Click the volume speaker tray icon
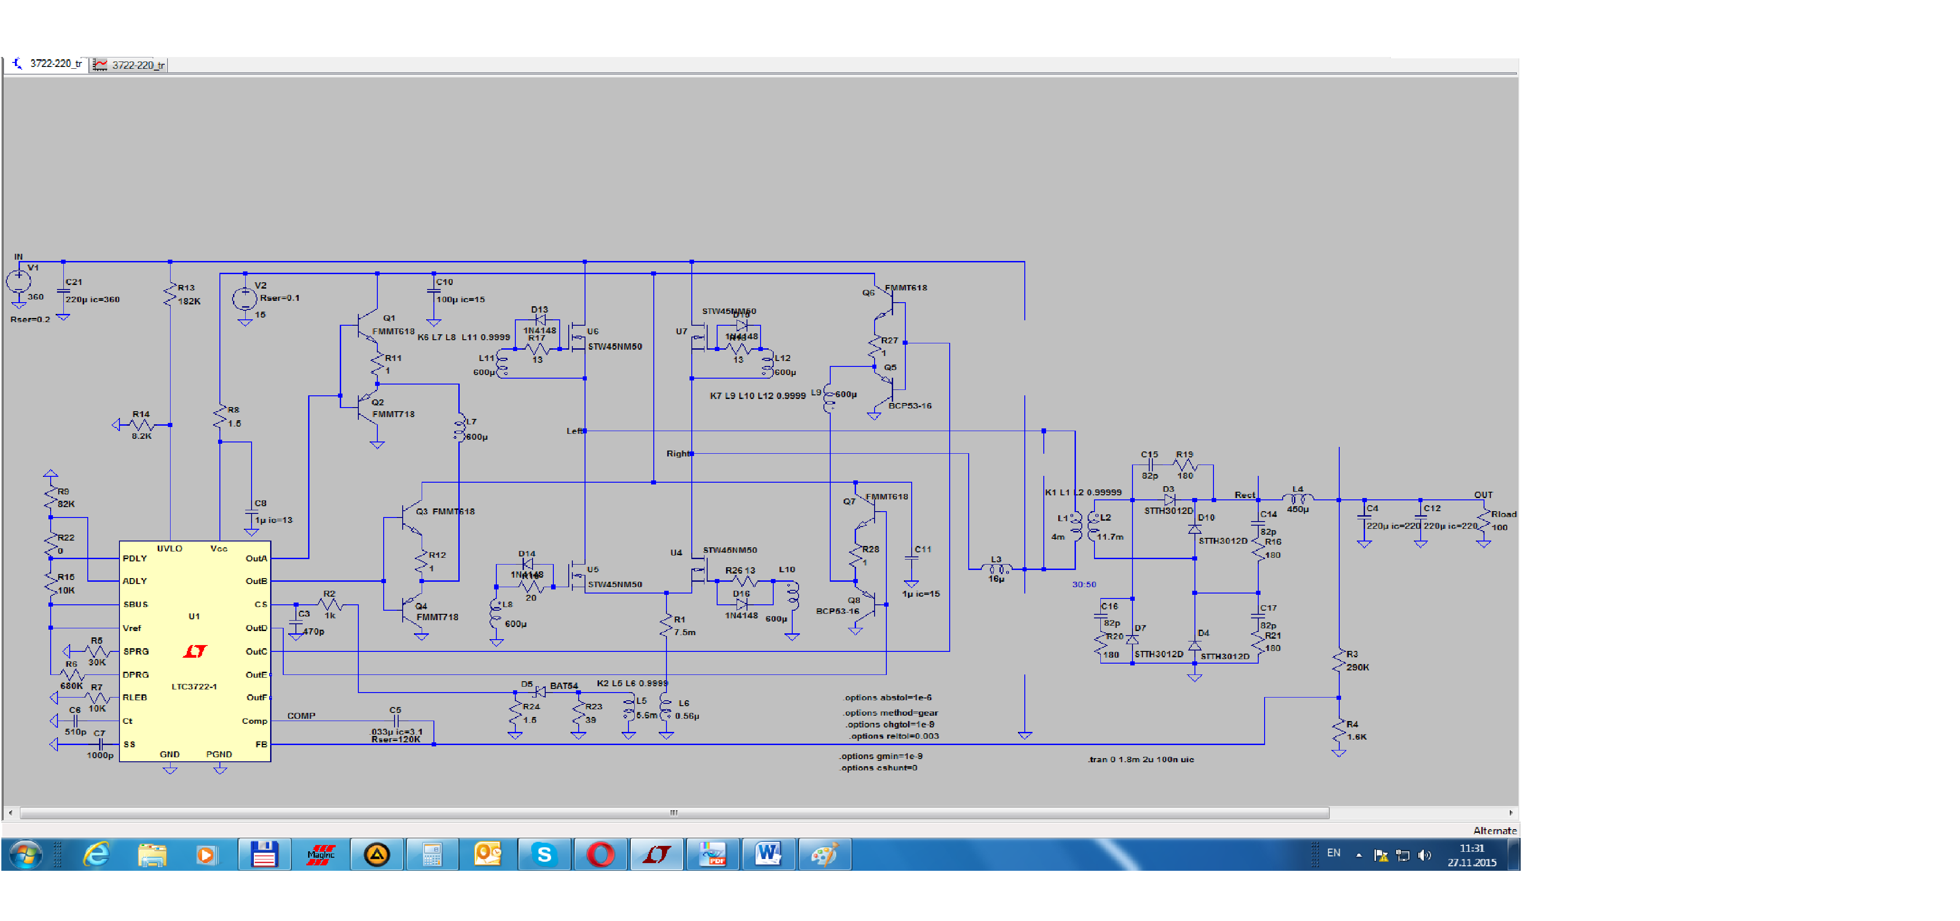The height and width of the screenshot is (921, 1960). [x=1424, y=855]
